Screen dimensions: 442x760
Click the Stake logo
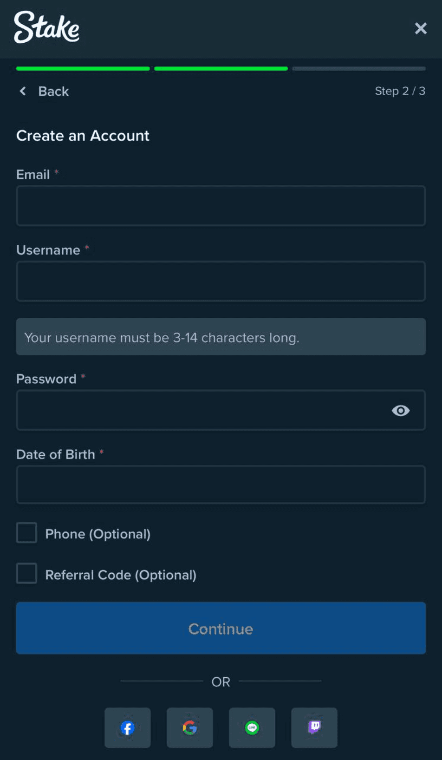(x=46, y=27)
